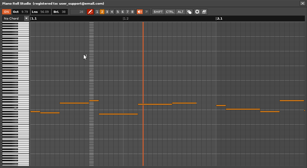Select preset slot 8

[132, 12]
